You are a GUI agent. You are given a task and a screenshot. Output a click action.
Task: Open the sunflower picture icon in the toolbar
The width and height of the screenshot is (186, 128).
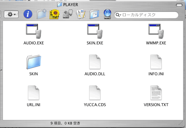(x=54, y=14)
